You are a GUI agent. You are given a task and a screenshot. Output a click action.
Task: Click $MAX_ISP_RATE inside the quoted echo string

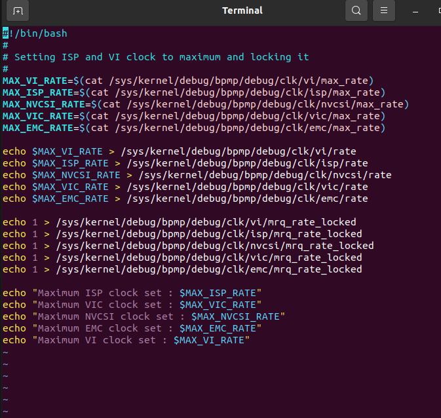point(218,293)
